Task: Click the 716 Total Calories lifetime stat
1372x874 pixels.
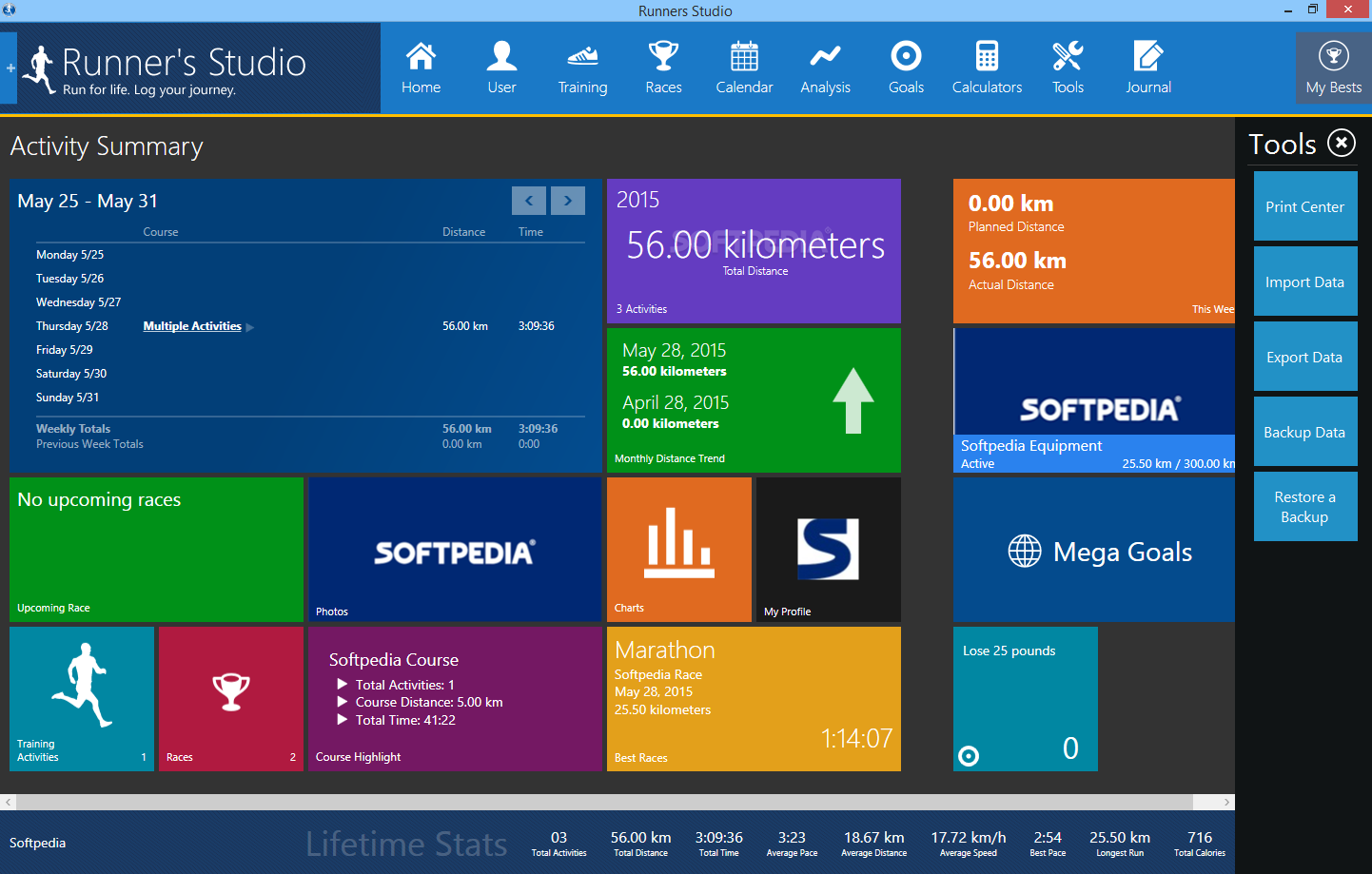Action: 1200,844
